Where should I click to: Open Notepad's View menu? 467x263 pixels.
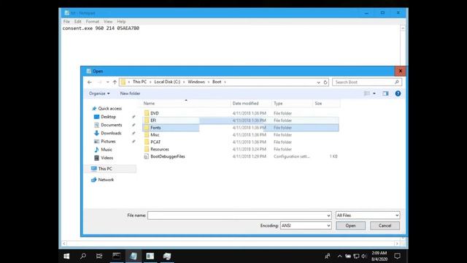[108, 21]
